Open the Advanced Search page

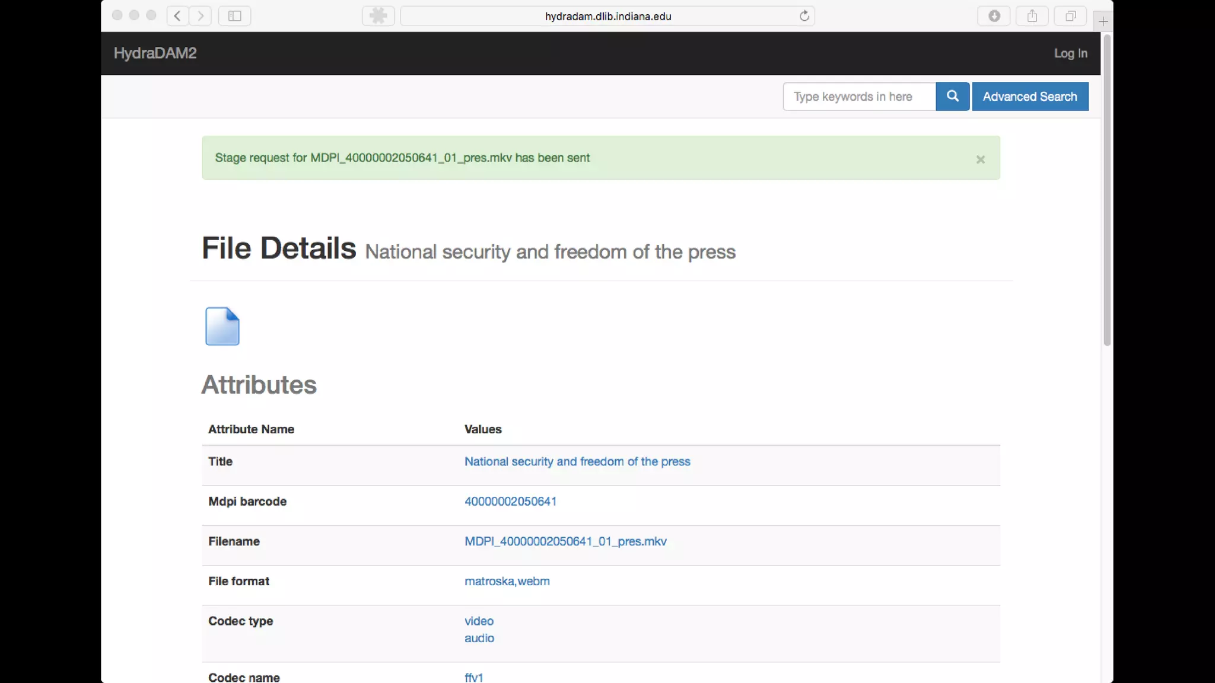1030,96
